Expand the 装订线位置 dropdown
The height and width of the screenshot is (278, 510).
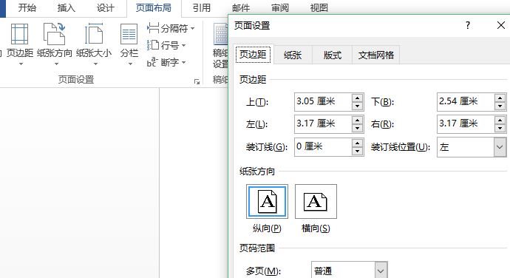(500, 147)
